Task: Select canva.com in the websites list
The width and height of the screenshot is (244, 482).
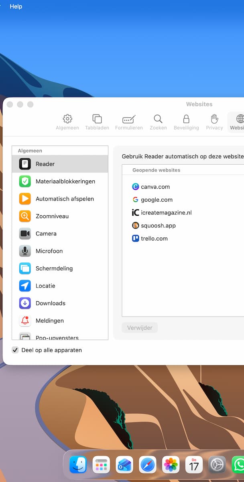Action: 183,187
